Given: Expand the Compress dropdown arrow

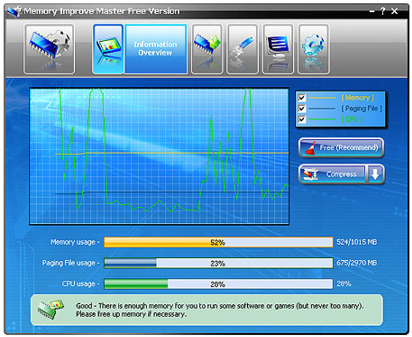Looking at the screenshot, I should coord(375,174).
